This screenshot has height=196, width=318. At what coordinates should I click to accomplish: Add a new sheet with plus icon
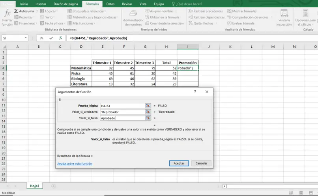[x=53, y=186]
